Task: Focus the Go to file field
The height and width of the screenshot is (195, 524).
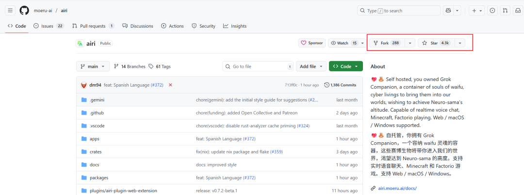Action: pyautogui.click(x=258, y=66)
